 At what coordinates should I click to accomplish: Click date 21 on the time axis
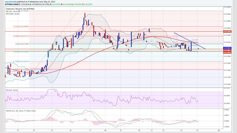152,130
